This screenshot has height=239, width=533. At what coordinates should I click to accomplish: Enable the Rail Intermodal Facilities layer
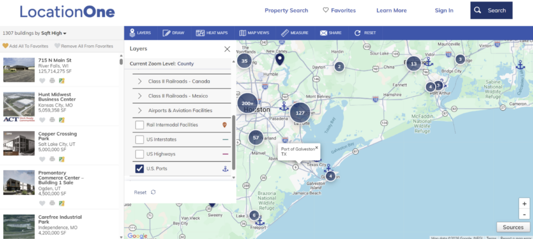tap(139, 125)
